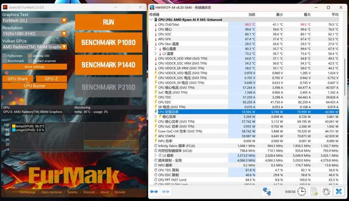Click clock icon beside Infinity Fabric FCLK row

(x=156, y=146)
